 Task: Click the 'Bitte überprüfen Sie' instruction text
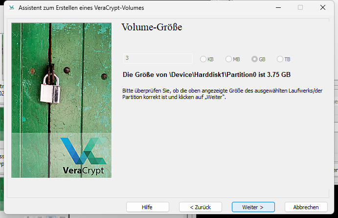point(222,94)
